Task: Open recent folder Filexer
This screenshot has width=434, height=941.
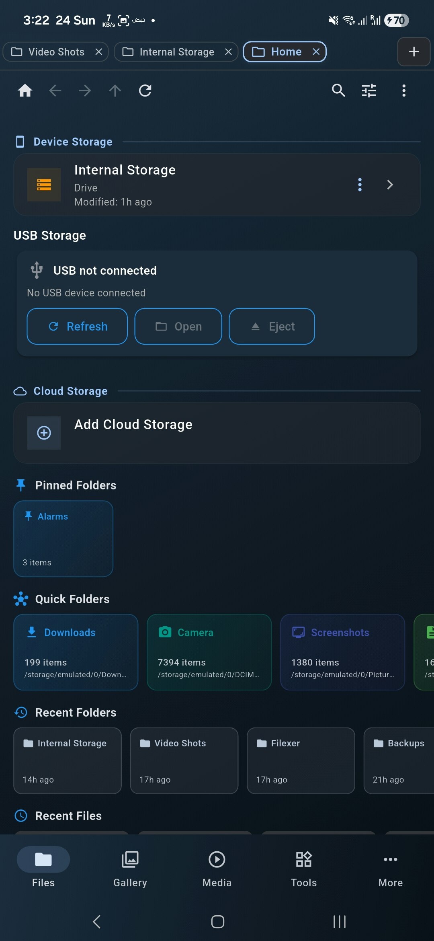Action: coord(301,760)
